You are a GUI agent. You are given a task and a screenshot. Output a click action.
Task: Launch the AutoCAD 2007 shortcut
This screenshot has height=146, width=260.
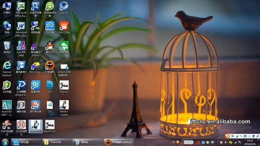(x=7, y=108)
